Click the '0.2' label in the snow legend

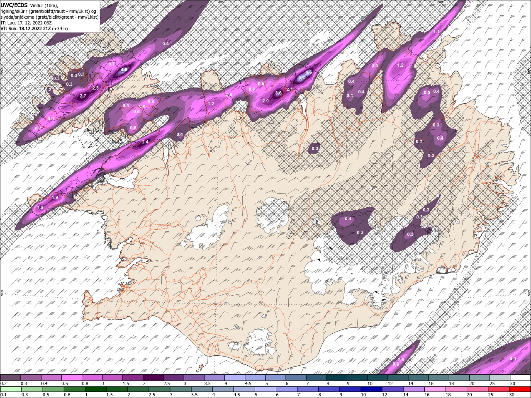click(x=3, y=383)
